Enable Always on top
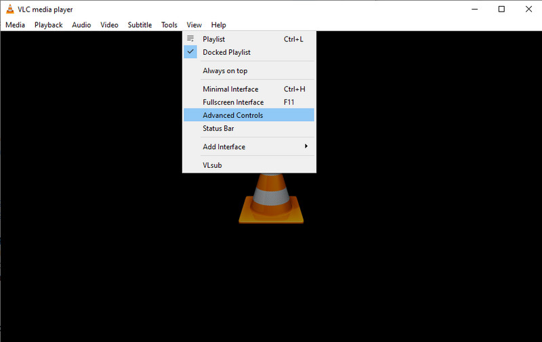542x342 pixels. (249, 71)
